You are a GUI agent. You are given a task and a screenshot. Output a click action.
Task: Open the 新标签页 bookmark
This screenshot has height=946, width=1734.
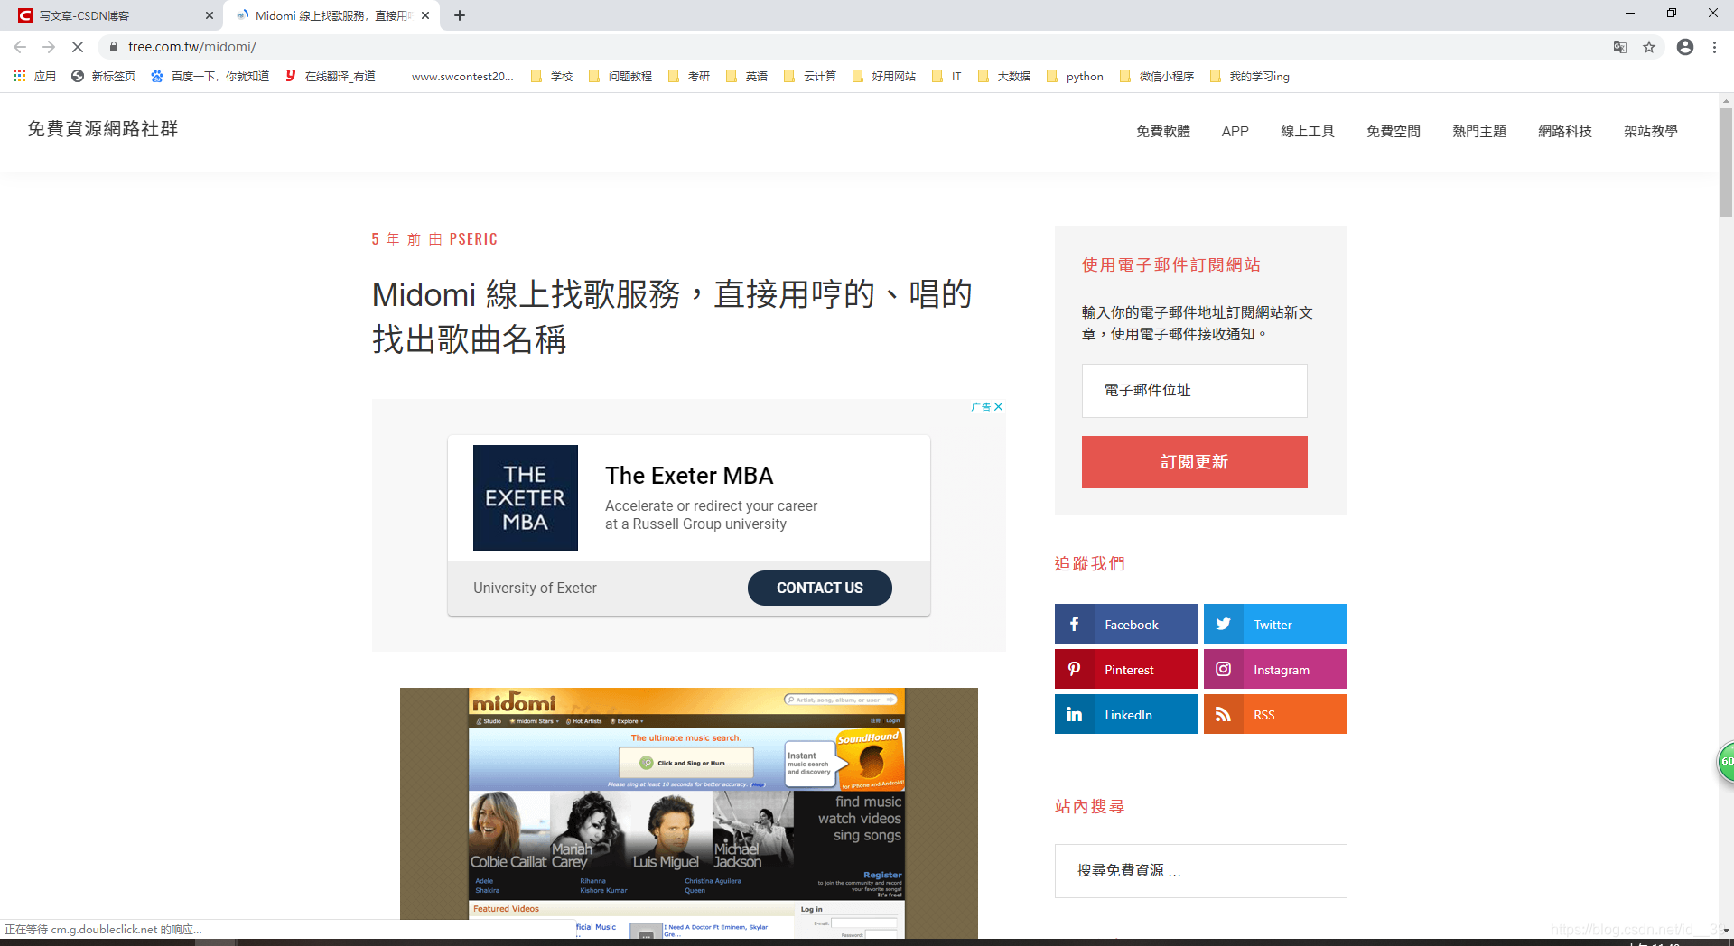point(103,77)
